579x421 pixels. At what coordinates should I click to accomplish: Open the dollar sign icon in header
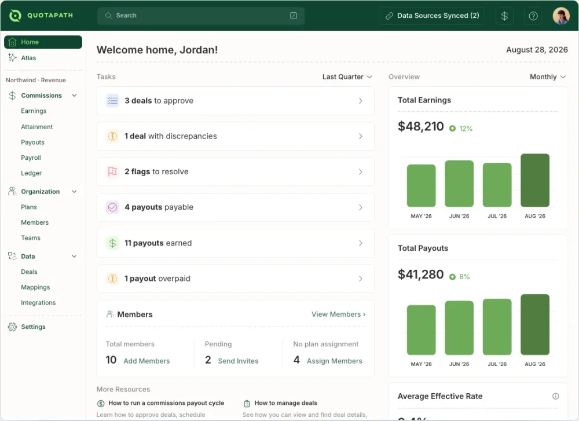pos(504,16)
